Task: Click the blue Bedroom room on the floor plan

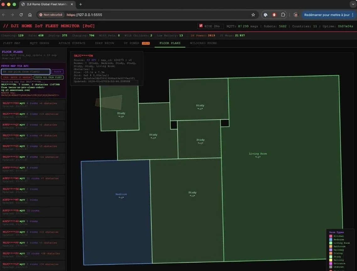Action: [x=116, y=213]
